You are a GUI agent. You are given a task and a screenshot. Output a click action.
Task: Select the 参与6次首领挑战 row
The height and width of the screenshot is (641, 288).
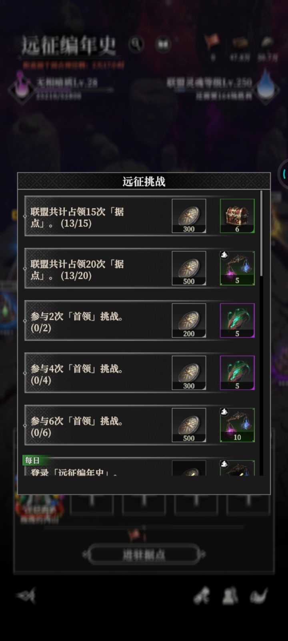click(x=140, y=425)
